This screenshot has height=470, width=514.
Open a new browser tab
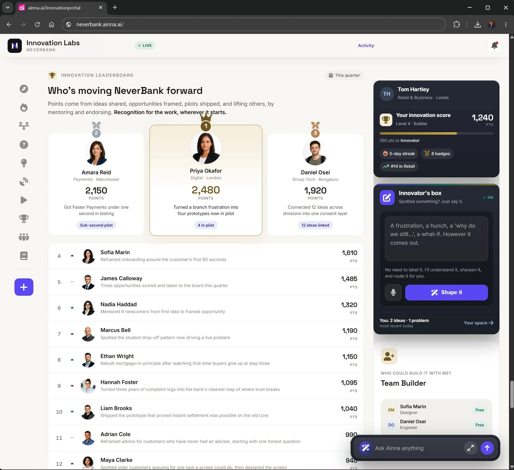click(115, 7)
